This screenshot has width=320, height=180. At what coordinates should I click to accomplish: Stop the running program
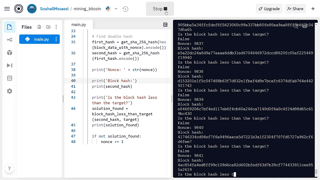tap(160, 9)
